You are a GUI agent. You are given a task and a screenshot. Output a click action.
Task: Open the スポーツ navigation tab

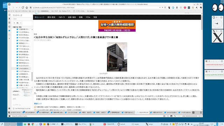coord(62,17)
